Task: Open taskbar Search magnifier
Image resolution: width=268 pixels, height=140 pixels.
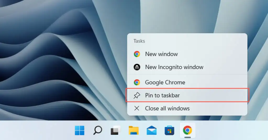Action: coord(98,130)
